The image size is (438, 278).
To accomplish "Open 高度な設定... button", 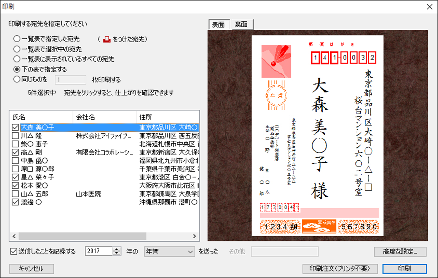I will (x=400, y=252).
